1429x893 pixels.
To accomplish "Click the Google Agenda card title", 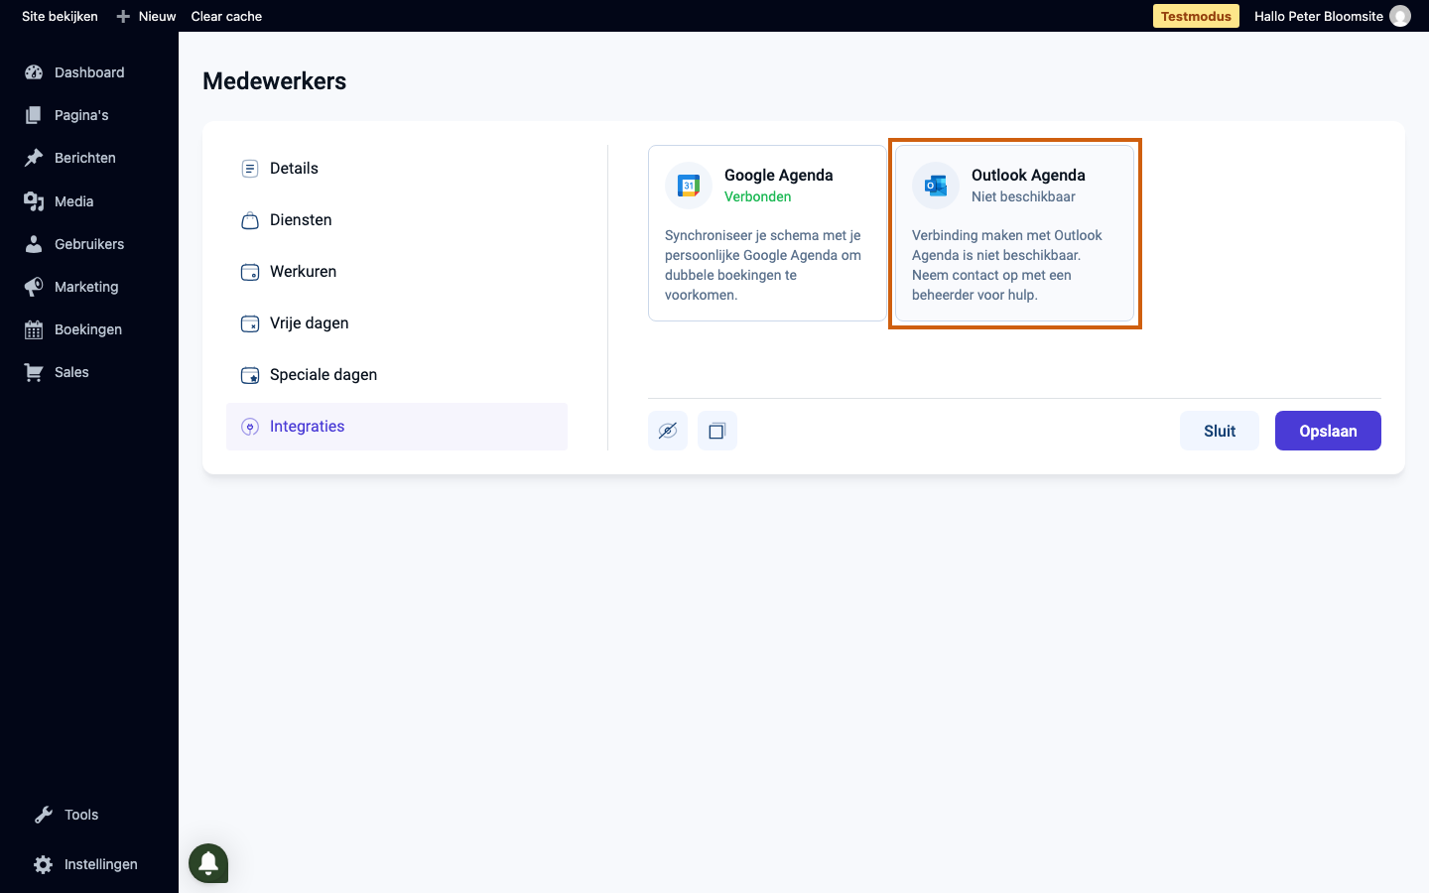I will [779, 175].
